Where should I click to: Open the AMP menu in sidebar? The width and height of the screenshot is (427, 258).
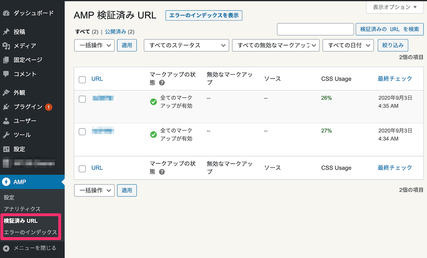click(x=32, y=182)
